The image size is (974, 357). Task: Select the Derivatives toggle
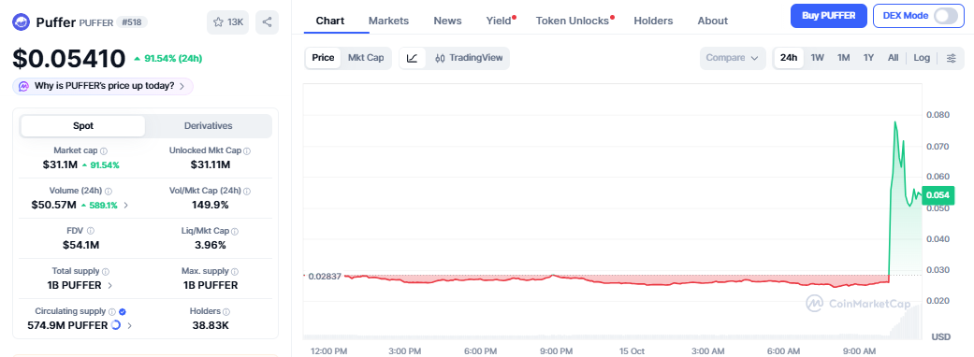pos(208,126)
